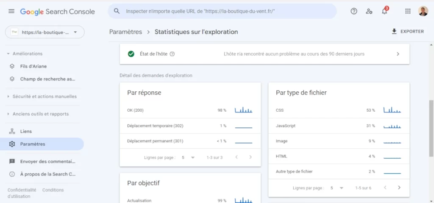Change rows per page in Par type de fichier
The image size is (434, 203).
point(337,188)
